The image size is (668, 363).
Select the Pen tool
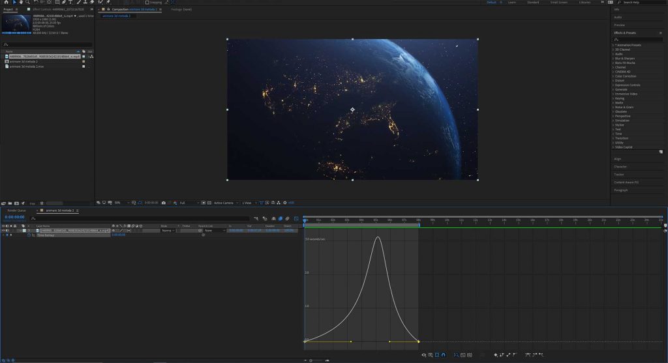coord(64,2)
